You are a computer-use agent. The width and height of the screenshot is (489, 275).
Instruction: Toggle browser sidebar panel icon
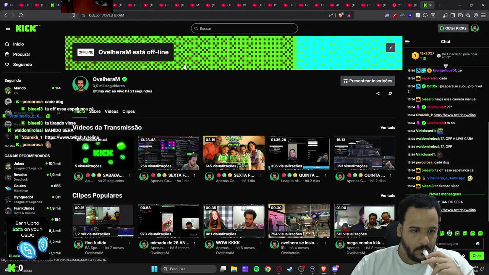click(453, 15)
